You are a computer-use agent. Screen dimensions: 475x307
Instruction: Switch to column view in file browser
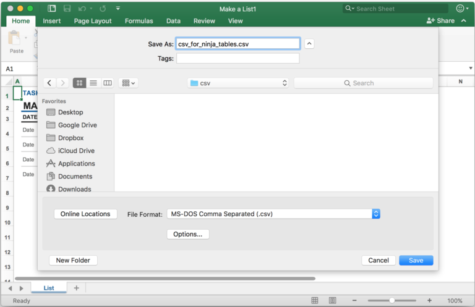(x=108, y=83)
